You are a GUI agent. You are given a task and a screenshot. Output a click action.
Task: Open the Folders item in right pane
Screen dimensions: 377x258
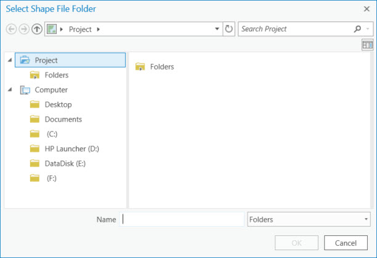(x=155, y=67)
